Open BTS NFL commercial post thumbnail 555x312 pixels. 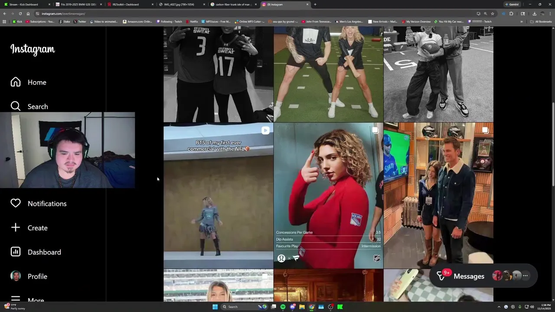pos(219,195)
